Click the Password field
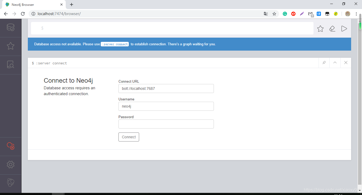The height and width of the screenshot is (195, 362). point(166,124)
